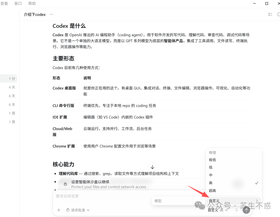
Task: Open the 帮助 menu
Action: tap(32, 3)
